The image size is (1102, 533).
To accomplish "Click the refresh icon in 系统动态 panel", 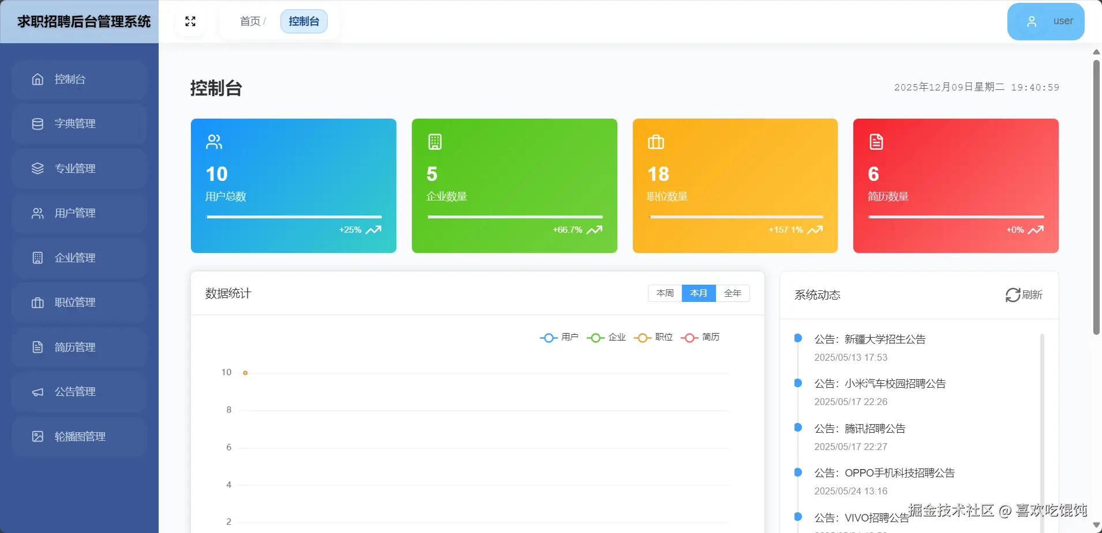I will coord(1013,295).
